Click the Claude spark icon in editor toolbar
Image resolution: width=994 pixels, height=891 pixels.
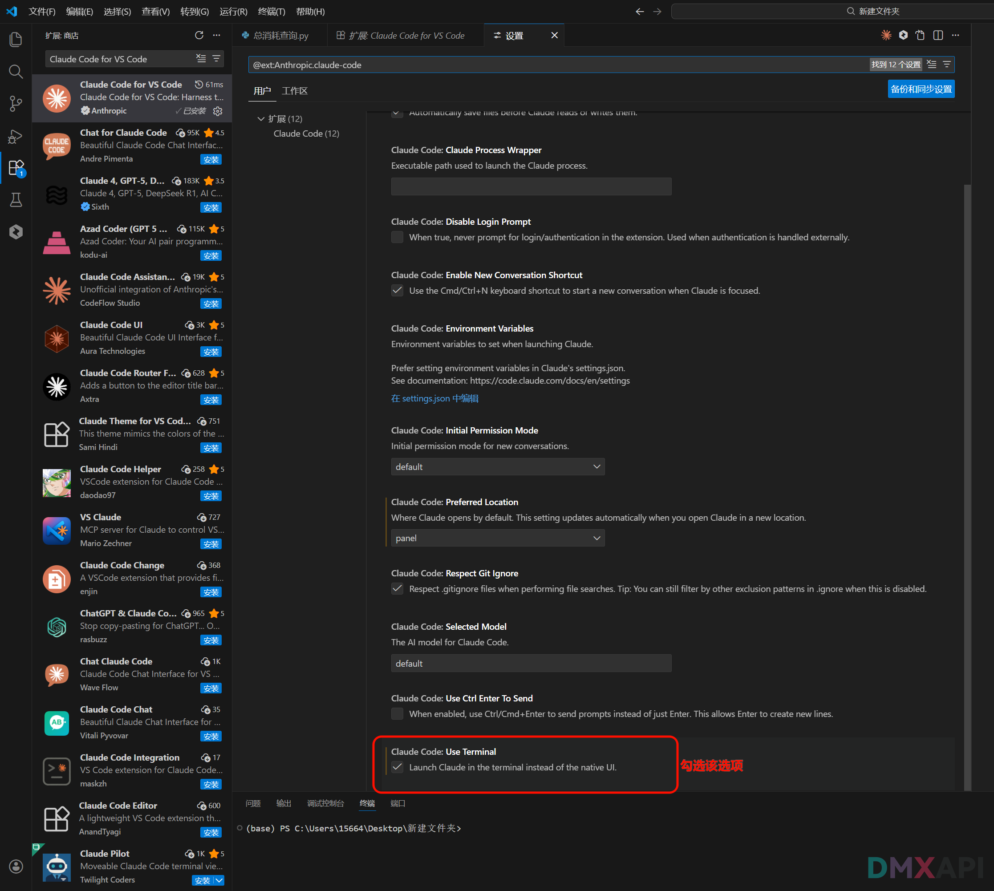coord(886,35)
